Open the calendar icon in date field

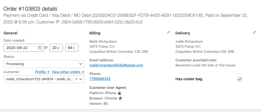[x=40, y=48]
